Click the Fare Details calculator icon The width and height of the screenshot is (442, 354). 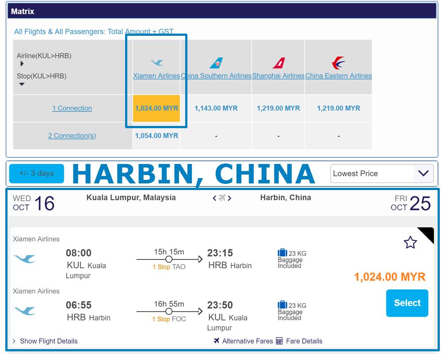279,341
